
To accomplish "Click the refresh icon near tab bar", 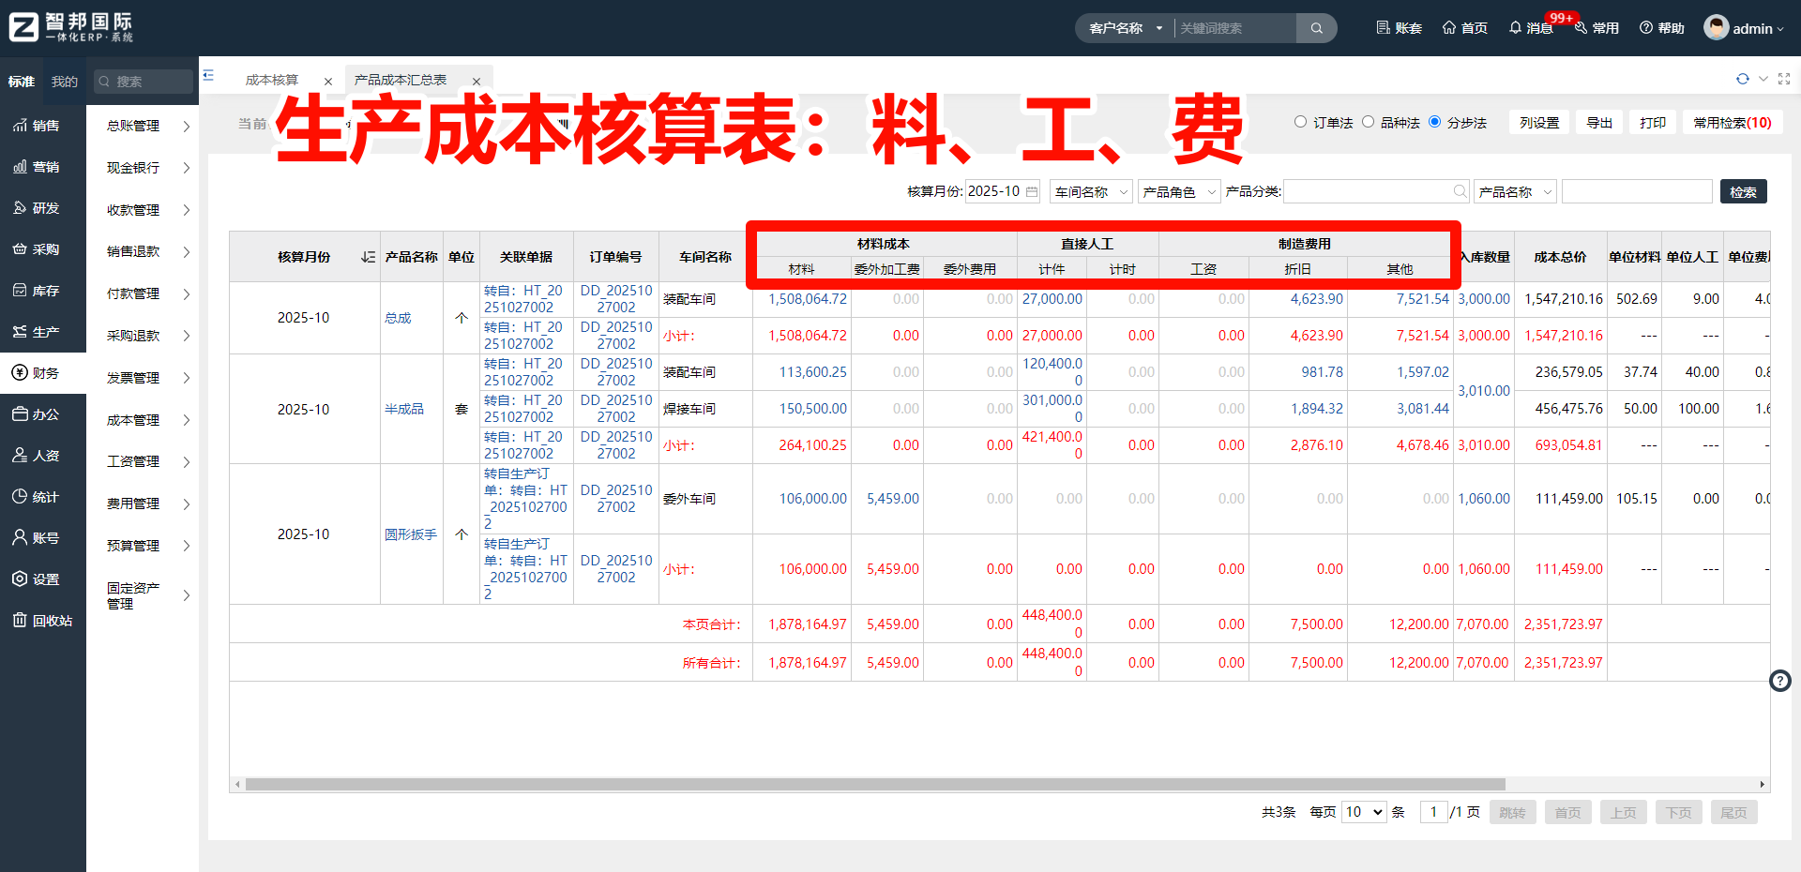I will coord(1742,80).
